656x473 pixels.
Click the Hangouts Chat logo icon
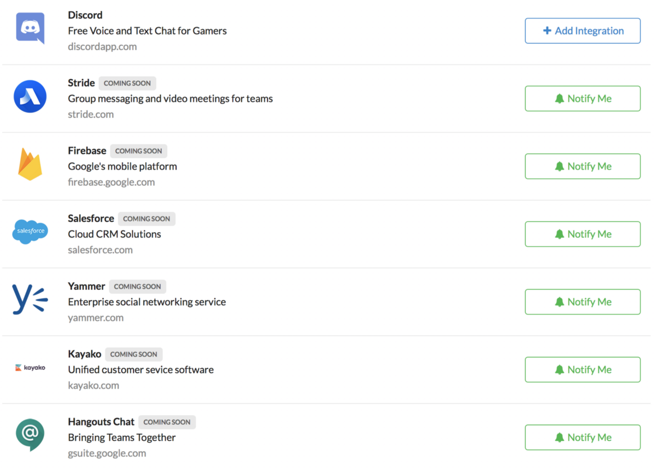(x=30, y=434)
